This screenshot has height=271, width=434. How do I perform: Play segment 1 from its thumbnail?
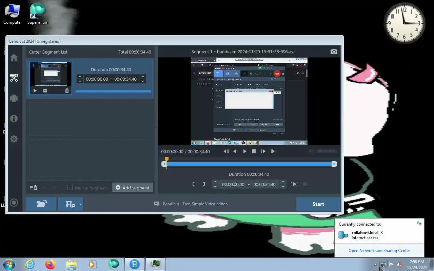click(35, 91)
